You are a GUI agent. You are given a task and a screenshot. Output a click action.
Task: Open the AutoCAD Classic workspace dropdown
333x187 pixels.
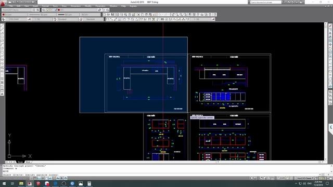coord(18,10)
